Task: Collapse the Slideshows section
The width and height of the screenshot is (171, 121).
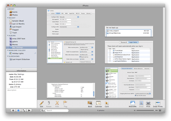Action: (x=8, y=56)
